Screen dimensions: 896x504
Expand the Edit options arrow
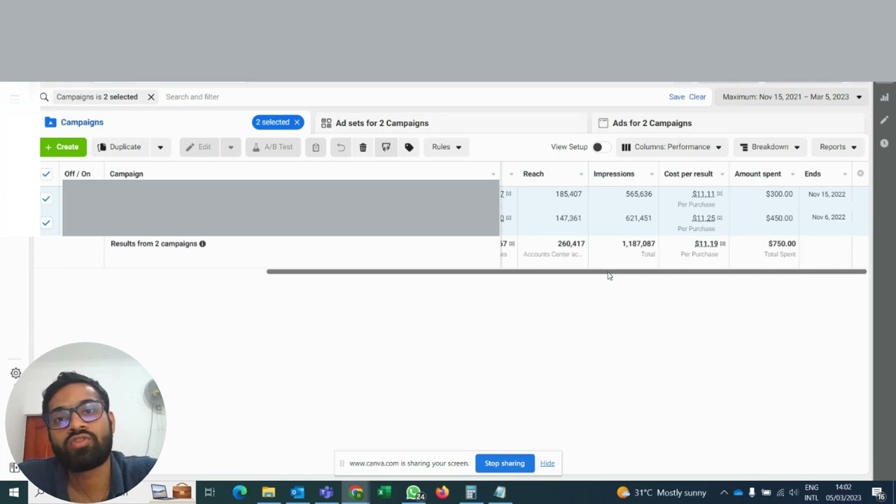(230, 147)
